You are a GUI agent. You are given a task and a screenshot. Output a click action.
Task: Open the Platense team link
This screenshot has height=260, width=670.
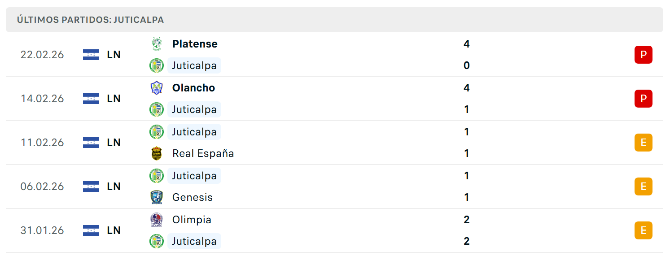pos(195,44)
